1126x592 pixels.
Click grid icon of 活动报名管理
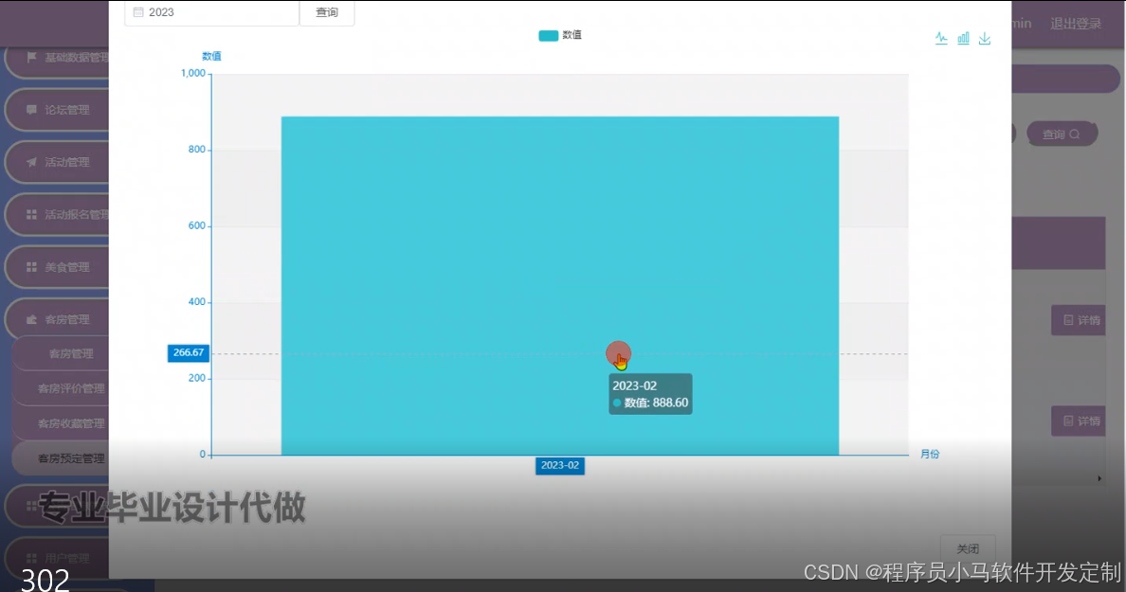[x=31, y=215]
